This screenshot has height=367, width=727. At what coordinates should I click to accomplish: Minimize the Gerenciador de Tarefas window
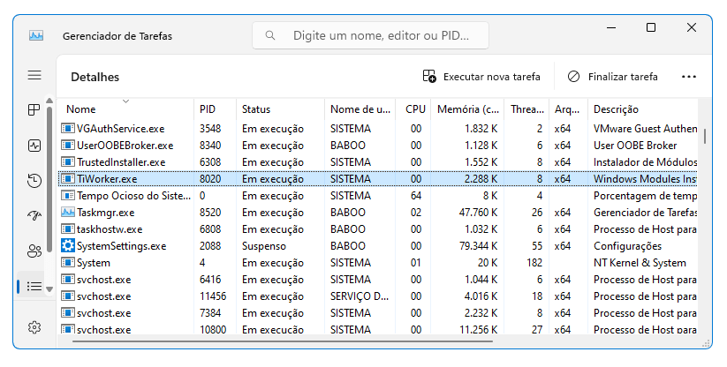pos(611,27)
